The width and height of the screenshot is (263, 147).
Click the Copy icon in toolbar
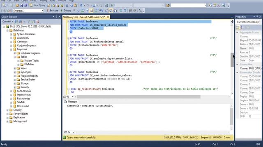coord(71,5)
